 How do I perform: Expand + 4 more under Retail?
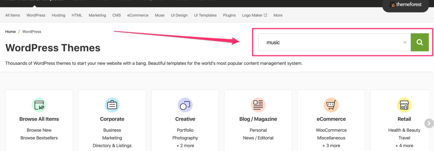(404, 146)
